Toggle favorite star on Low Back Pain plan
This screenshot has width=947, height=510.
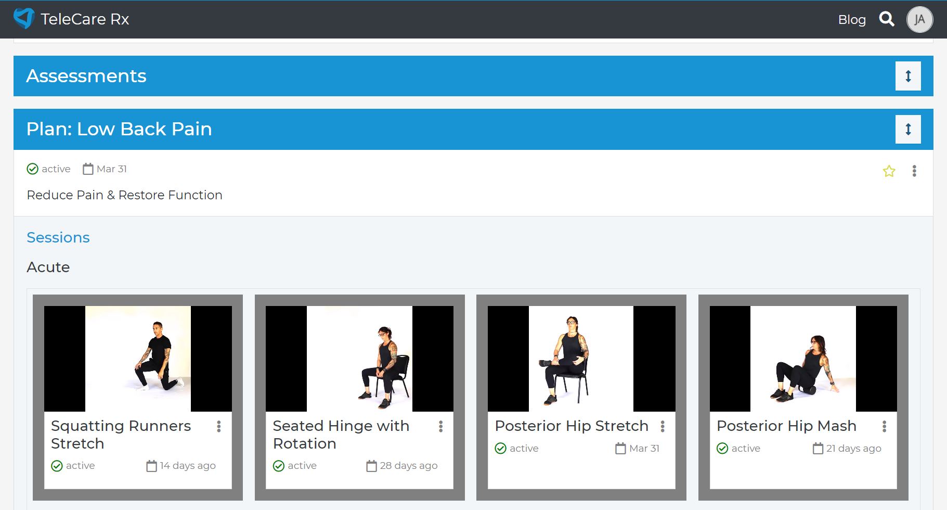tap(889, 171)
